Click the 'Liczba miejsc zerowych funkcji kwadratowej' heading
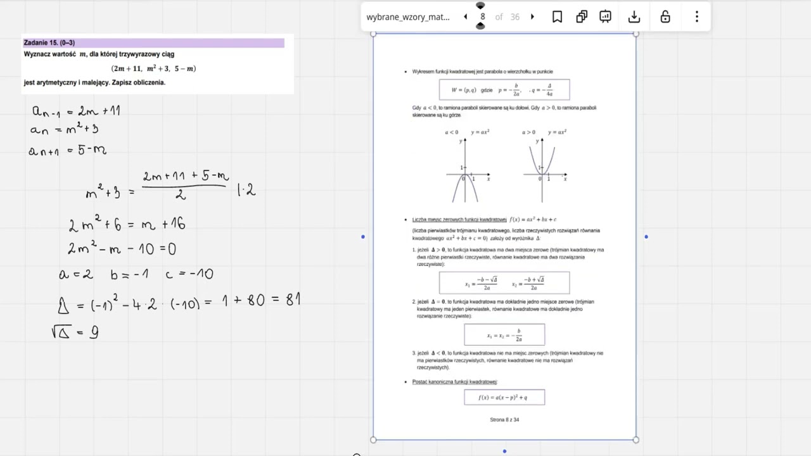 pos(459,220)
